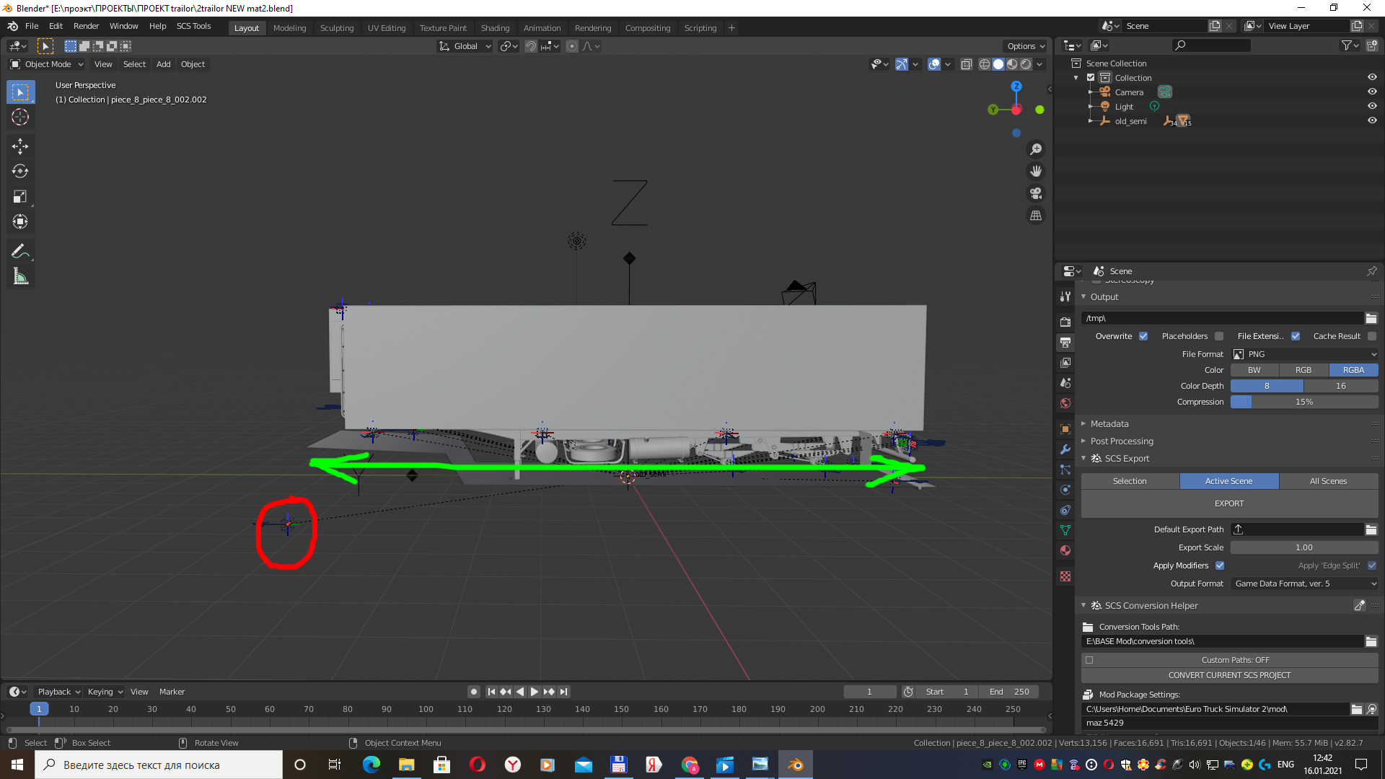Click CONVERT CURRENT SCS PROJECT

coord(1229,675)
